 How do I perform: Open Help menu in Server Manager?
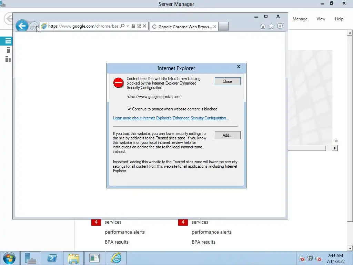(x=339, y=19)
